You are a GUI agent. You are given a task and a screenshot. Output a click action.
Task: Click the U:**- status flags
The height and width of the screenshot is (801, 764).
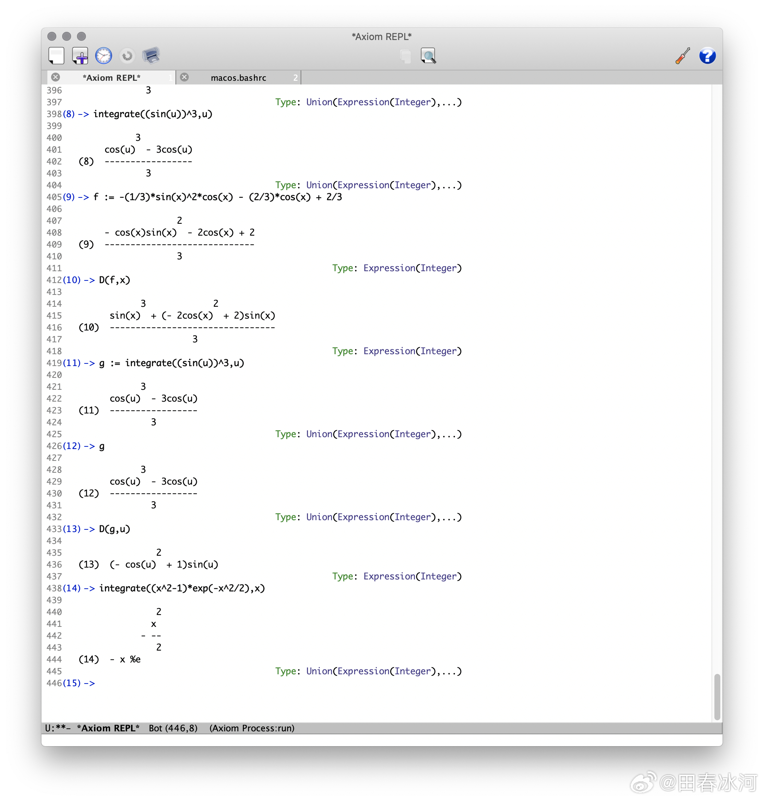point(57,728)
